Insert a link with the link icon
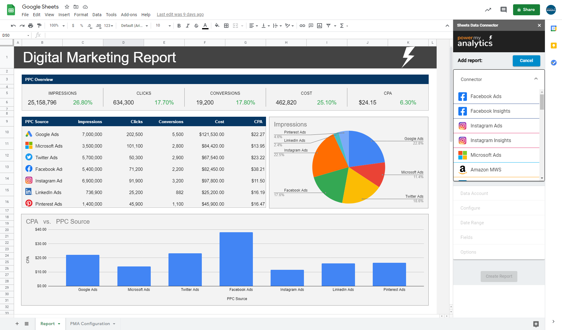Screen dimensions: 562x330 point(302,26)
